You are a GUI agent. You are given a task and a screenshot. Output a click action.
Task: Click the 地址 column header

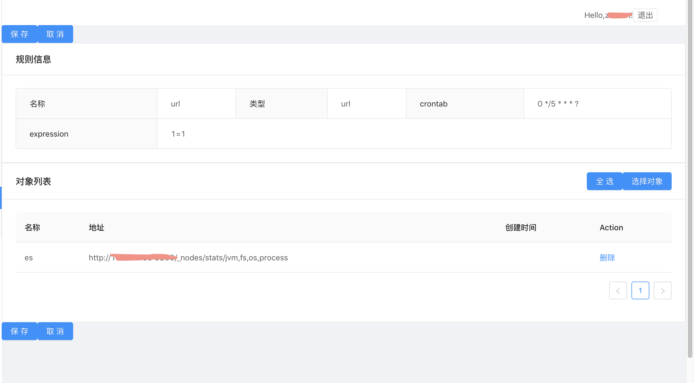tap(96, 227)
